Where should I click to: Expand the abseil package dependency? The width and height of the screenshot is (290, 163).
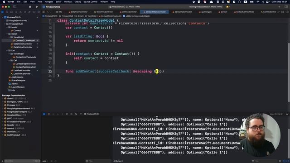3,99
